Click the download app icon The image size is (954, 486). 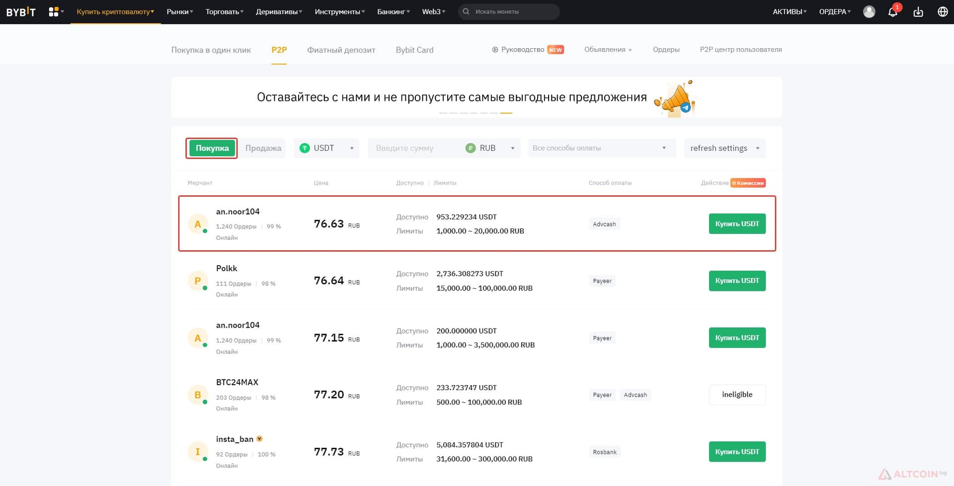918,12
